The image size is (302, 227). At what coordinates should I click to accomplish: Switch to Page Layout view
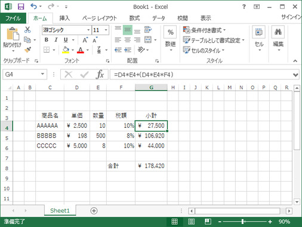coord(191,222)
